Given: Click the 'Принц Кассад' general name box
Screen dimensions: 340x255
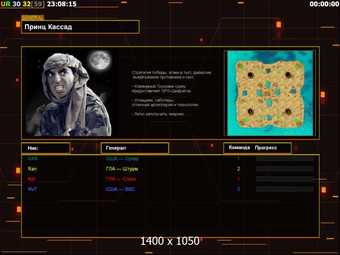Looking at the screenshot, I should click(80, 27).
